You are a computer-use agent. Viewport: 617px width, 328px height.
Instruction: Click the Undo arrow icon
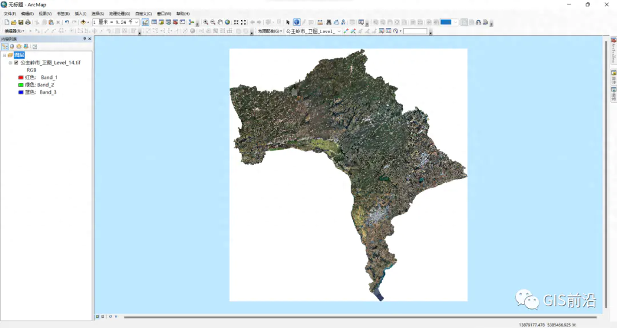coord(67,22)
